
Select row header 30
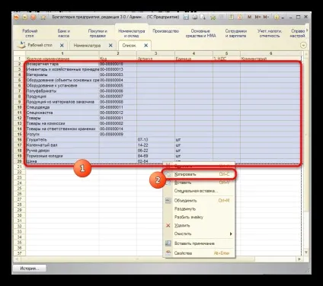(20, 215)
